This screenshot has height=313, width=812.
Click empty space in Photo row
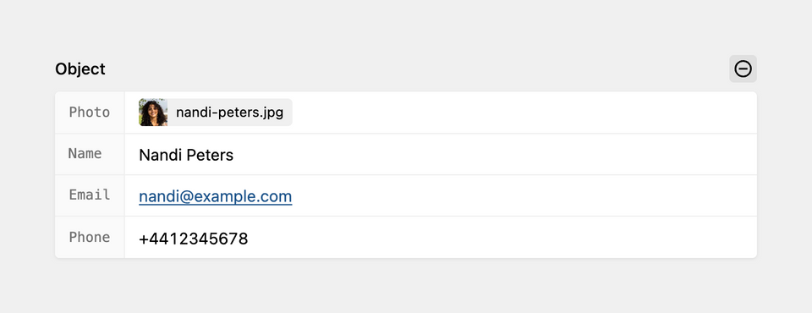point(523,113)
